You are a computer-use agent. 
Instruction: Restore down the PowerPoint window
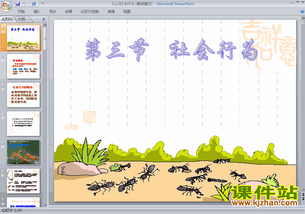(x=298, y=2)
